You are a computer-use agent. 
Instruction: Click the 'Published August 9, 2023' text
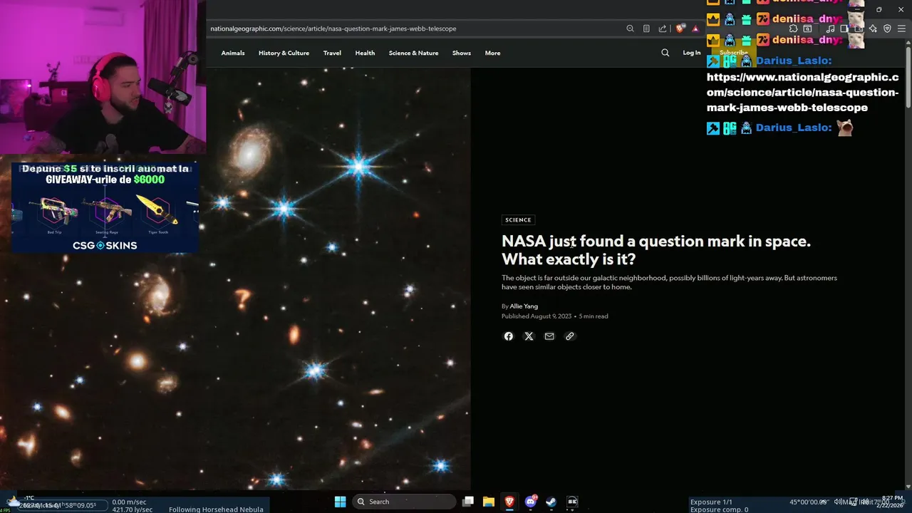point(537,316)
